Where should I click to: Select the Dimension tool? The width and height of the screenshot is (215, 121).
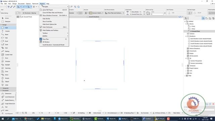pos(8,93)
